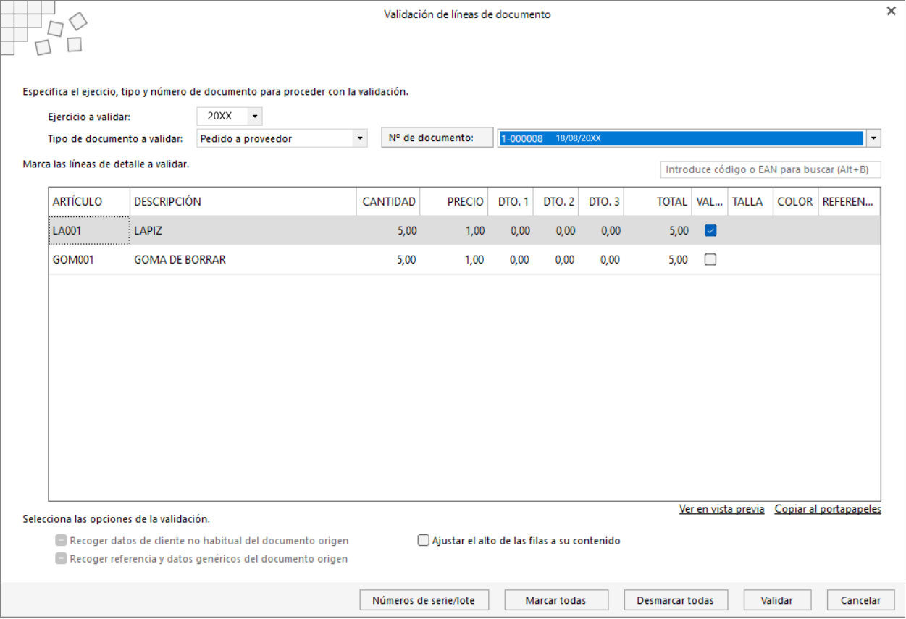906x619 pixels.
Task: Click quantity 5,00 in the GOMA DE BORRAR row
Action: pyautogui.click(x=389, y=259)
